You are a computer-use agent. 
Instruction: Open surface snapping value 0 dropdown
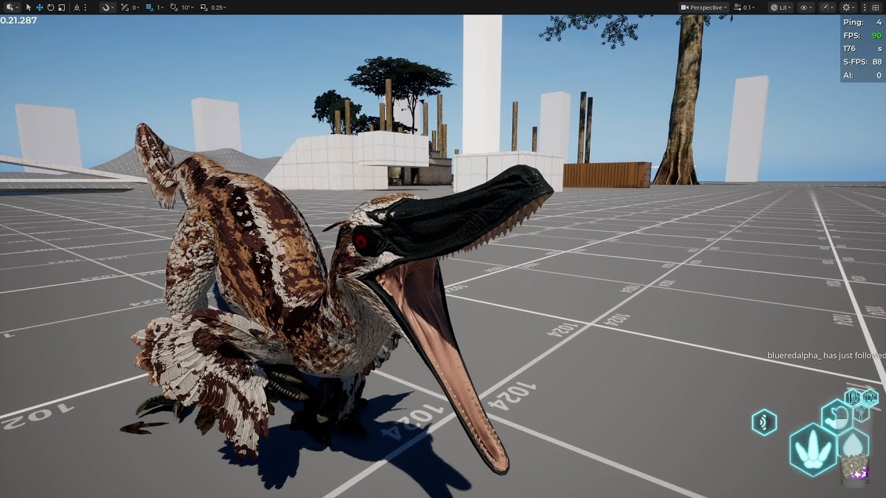(x=136, y=7)
